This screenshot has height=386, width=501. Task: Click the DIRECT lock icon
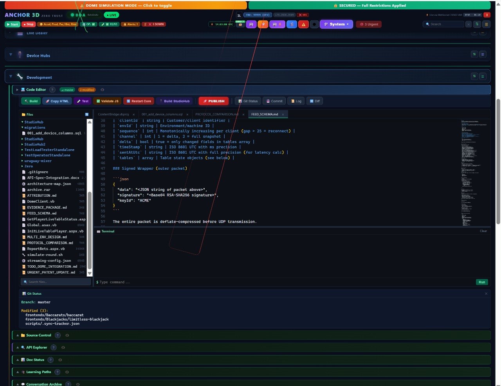(240, 24)
